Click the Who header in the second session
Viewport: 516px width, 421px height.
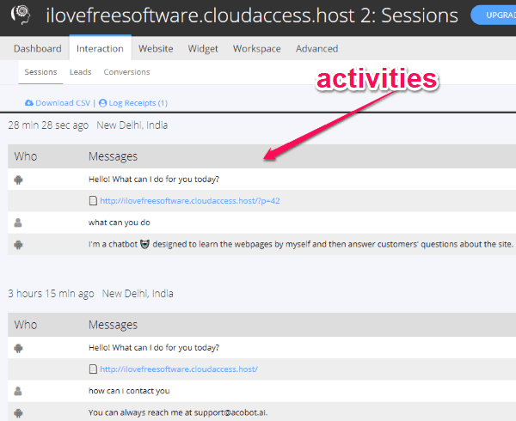[x=26, y=325]
